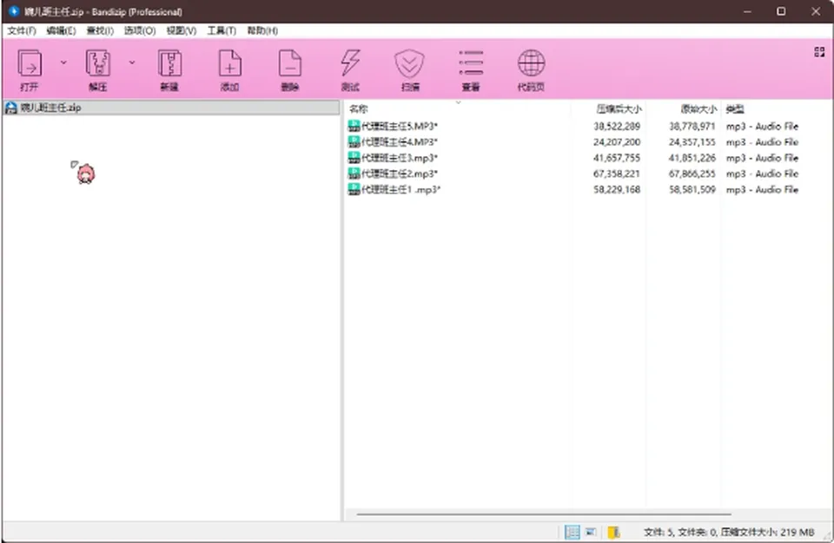Open the 文件(F) menu
The width and height of the screenshot is (834, 543).
pyautogui.click(x=22, y=31)
